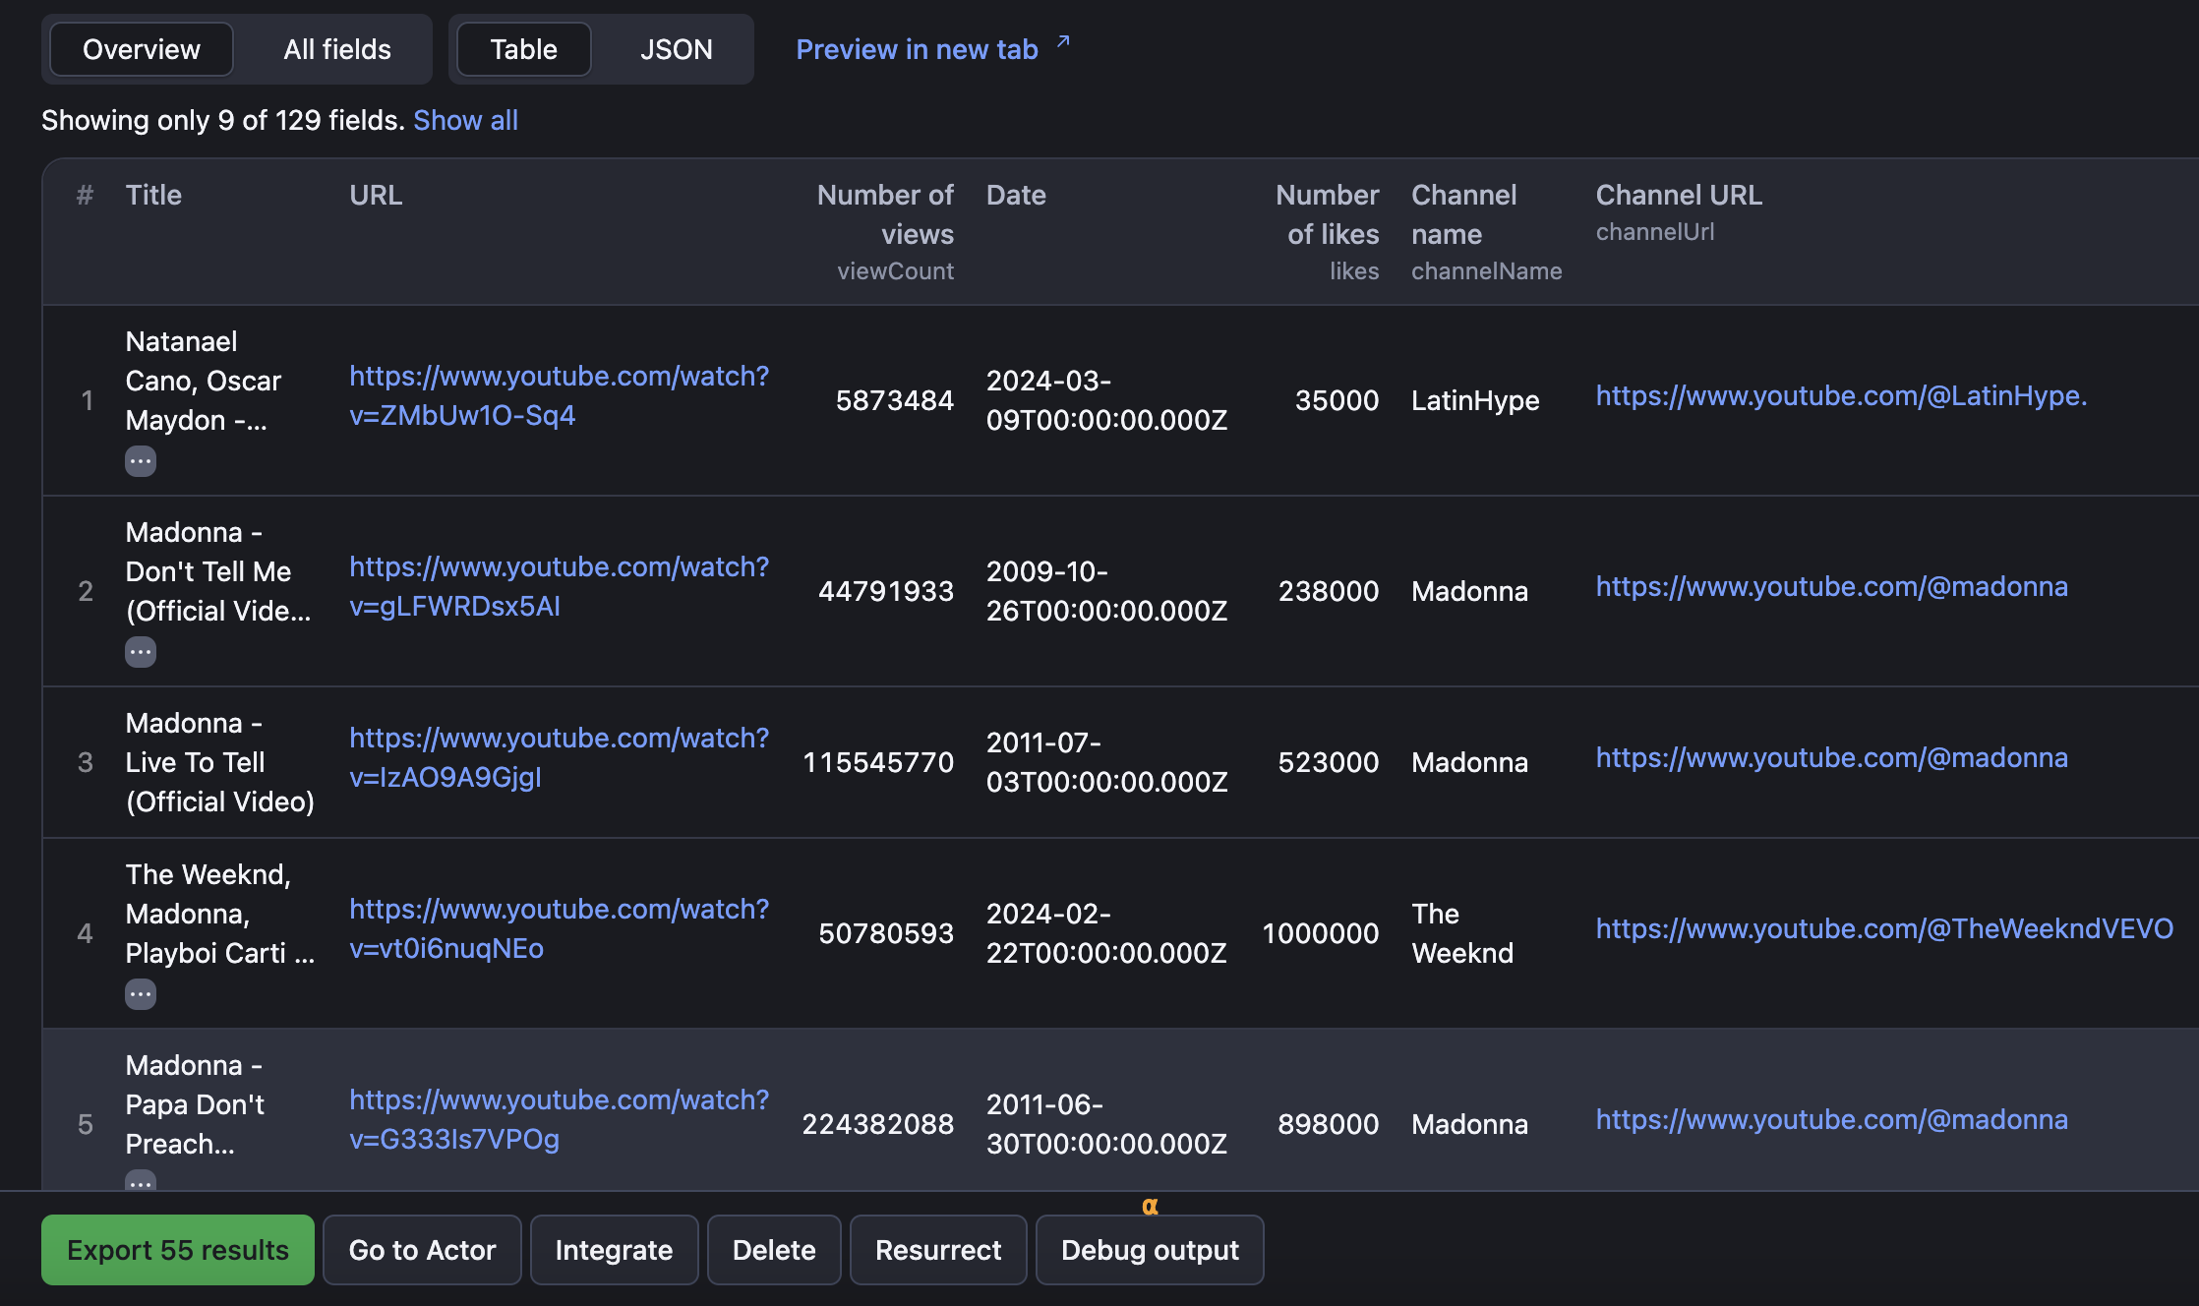Open the Overview tab
This screenshot has width=2199, height=1306.
coord(140,48)
